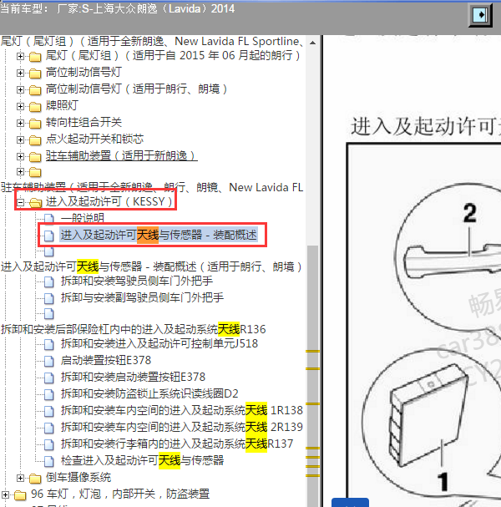Click document icon of 行李箱内天线R137 entry

pyautogui.click(x=48, y=444)
